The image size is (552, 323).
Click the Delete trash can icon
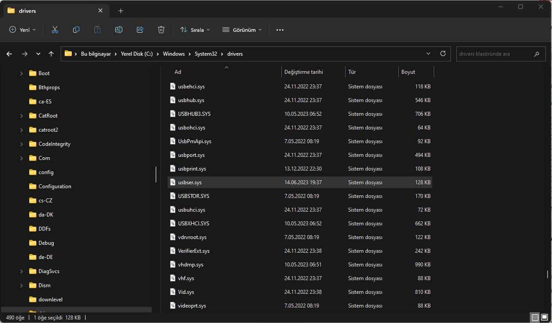(x=161, y=30)
